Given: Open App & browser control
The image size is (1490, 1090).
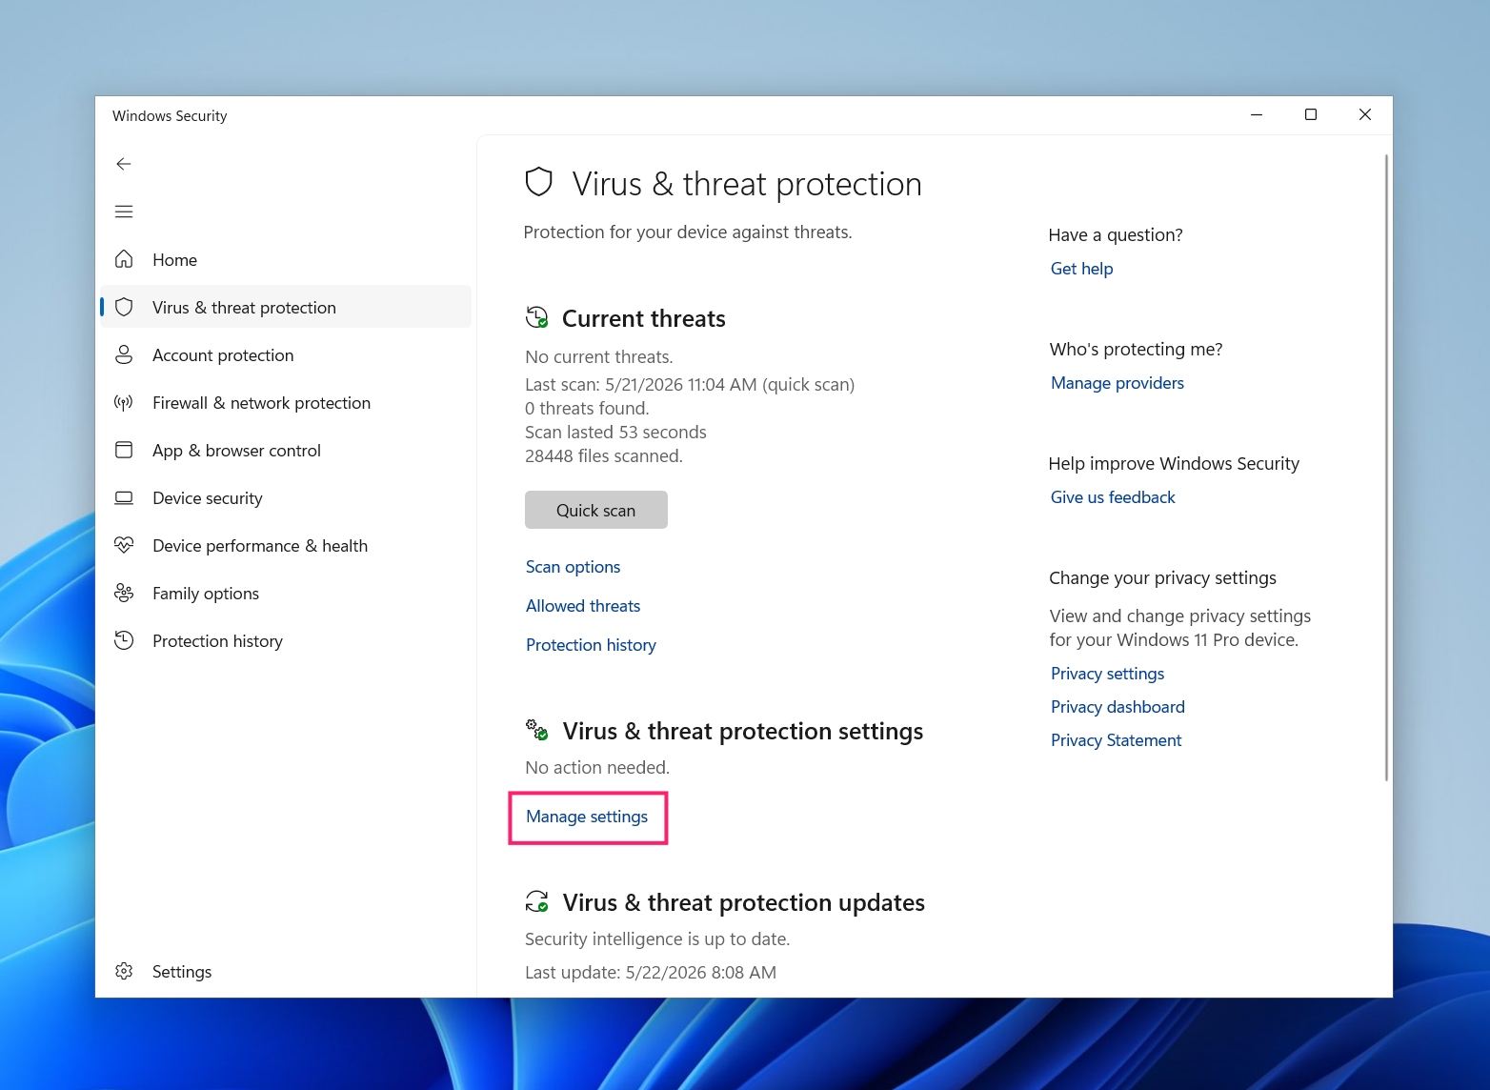Looking at the screenshot, I should click(x=286, y=450).
